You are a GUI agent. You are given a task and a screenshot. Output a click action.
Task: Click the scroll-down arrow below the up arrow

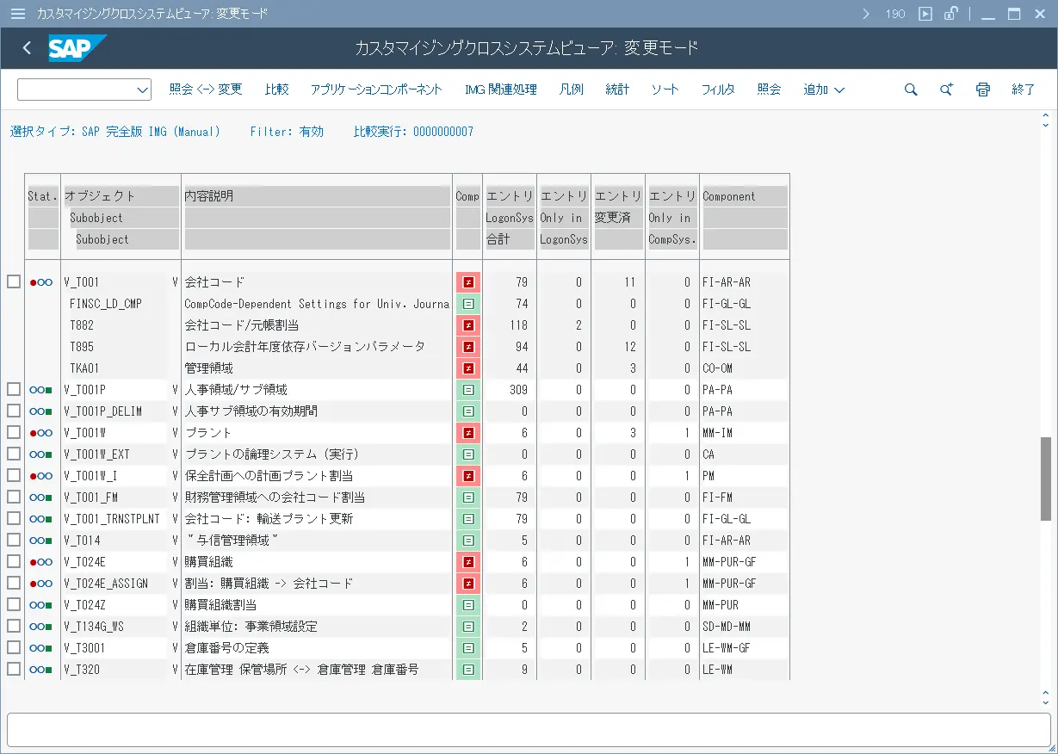1046,126
